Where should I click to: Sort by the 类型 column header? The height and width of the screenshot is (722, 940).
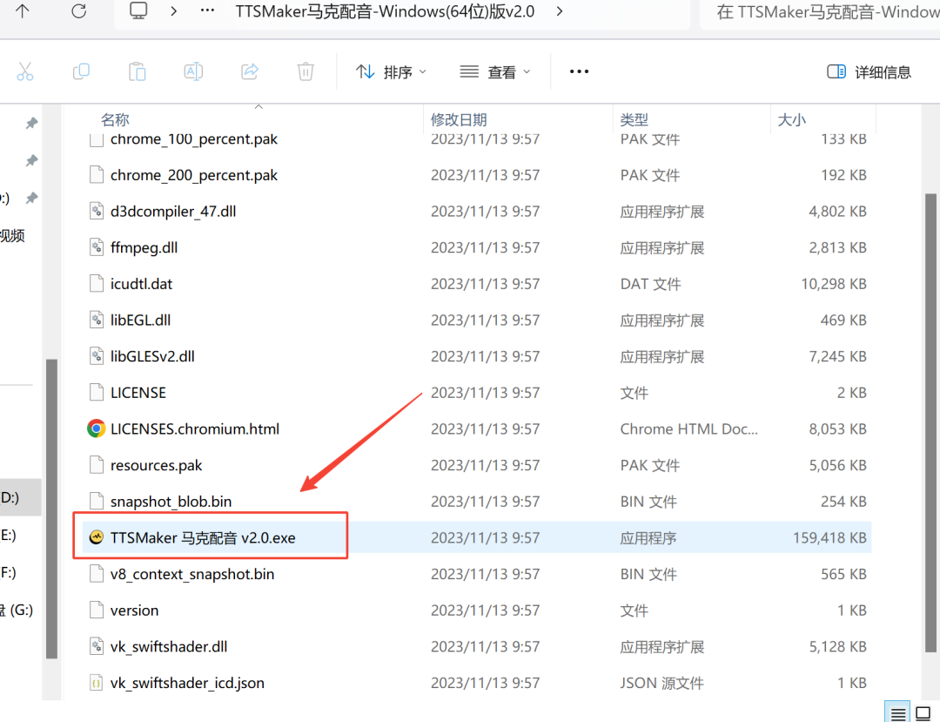pyautogui.click(x=634, y=120)
